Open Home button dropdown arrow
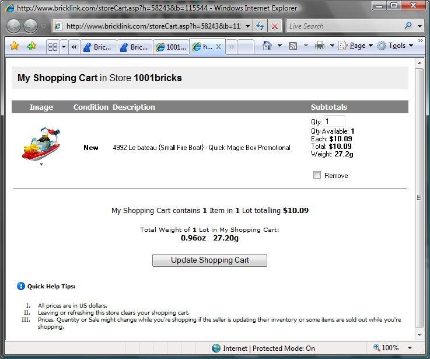The height and width of the screenshot is (359, 430). pos(279,46)
